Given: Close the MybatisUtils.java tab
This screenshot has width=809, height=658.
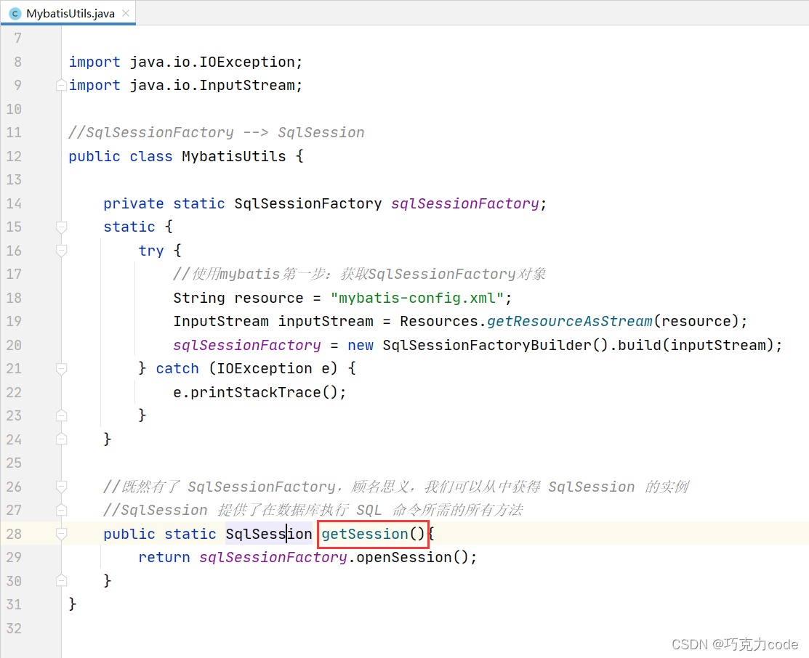Looking at the screenshot, I should tap(125, 13).
